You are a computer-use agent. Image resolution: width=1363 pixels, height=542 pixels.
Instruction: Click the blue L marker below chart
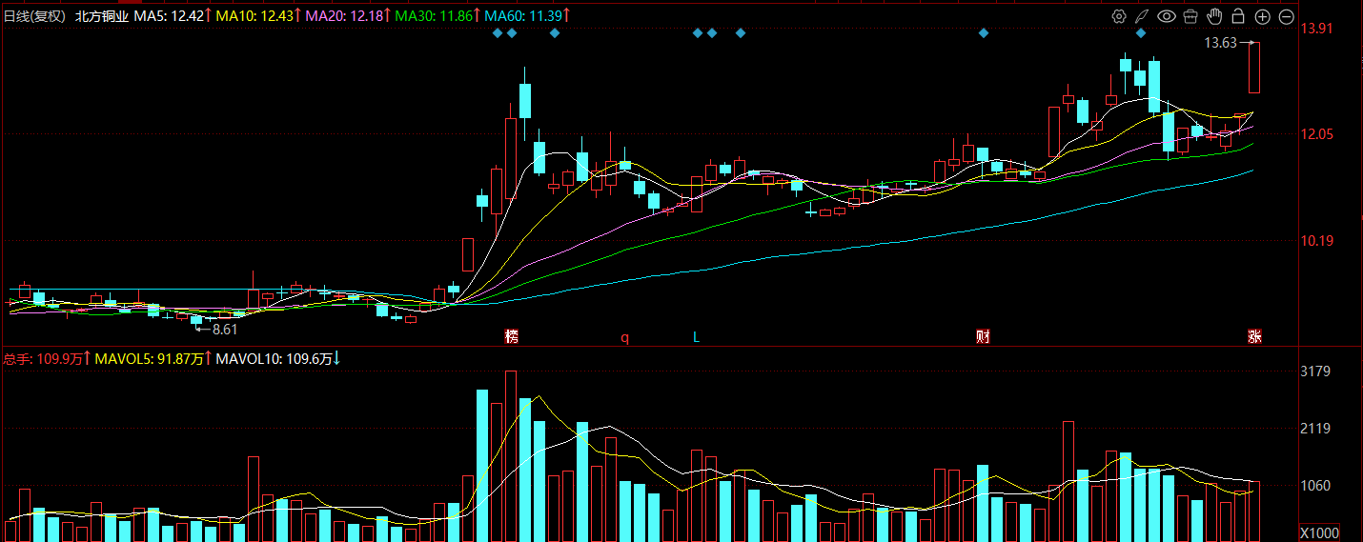(696, 336)
